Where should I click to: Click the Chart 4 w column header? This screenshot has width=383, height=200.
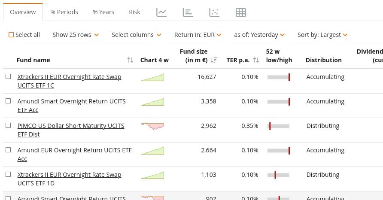pos(155,60)
